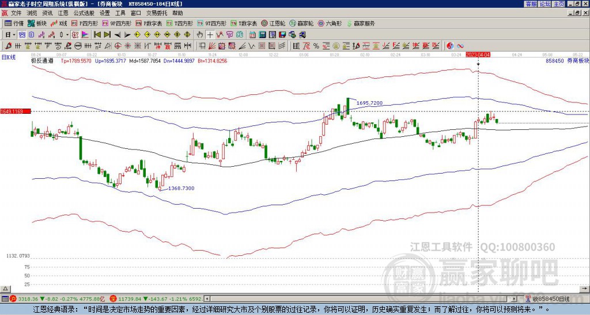Open the T四方形 tool
590x315 pixels.
tap(180, 23)
